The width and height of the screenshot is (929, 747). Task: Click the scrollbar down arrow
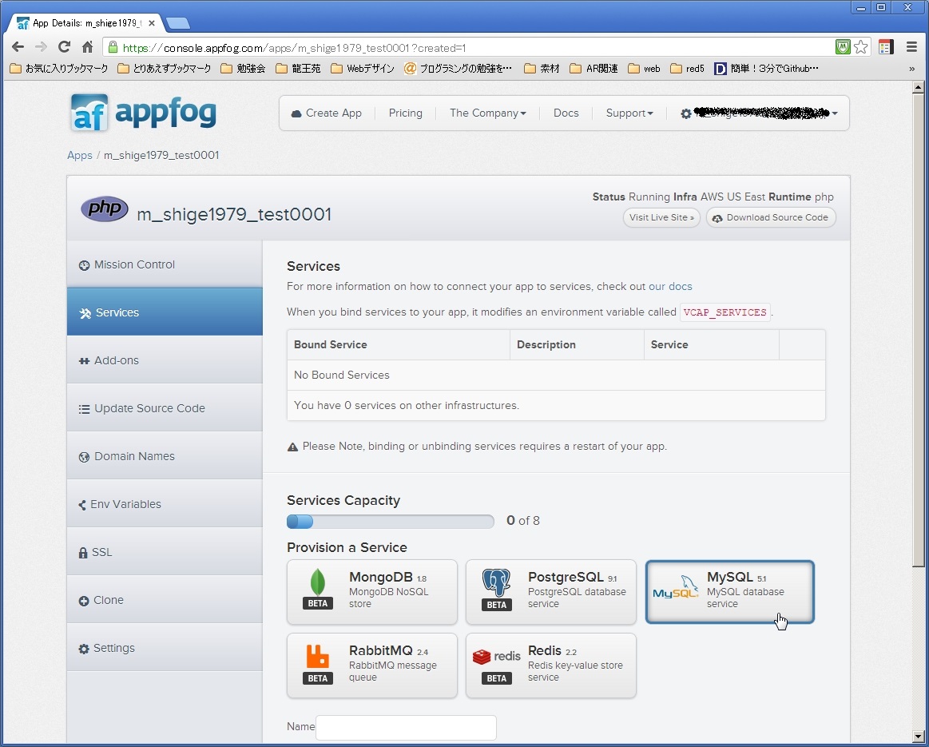[919, 737]
